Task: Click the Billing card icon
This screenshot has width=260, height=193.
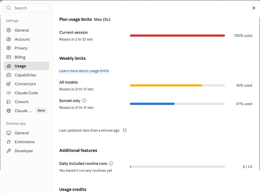Action: tap(9, 57)
